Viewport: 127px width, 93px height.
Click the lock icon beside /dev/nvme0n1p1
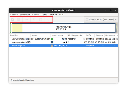(x=29, y=39)
